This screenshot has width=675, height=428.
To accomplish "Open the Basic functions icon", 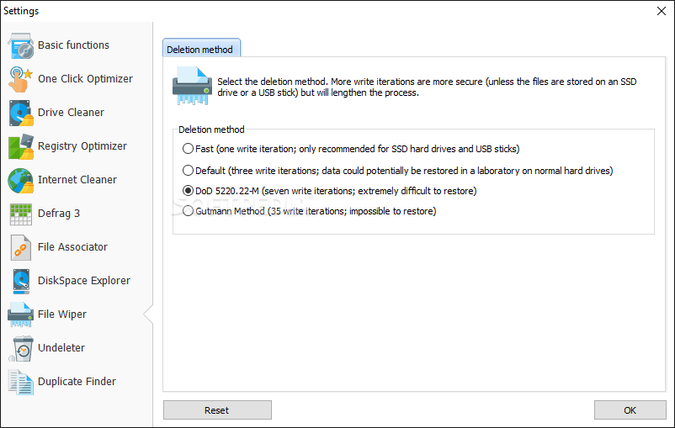I will (x=21, y=45).
